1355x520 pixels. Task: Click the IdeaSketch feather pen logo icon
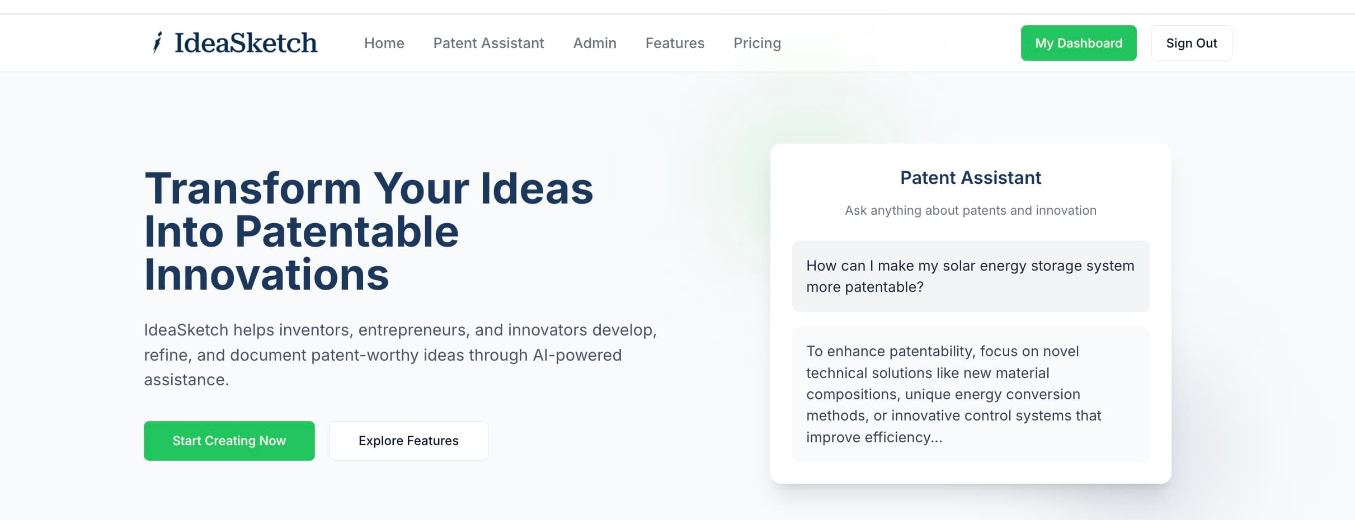tap(158, 42)
